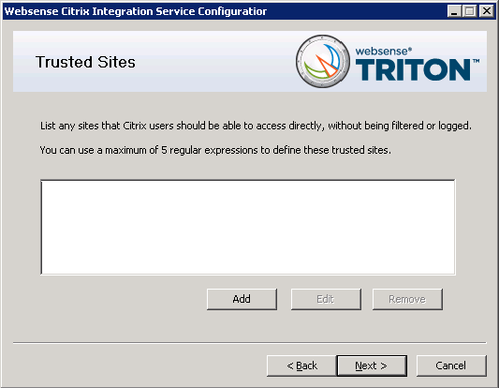Add a new trusted site expression
Viewport: 499px width, 388px height.
click(242, 299)
